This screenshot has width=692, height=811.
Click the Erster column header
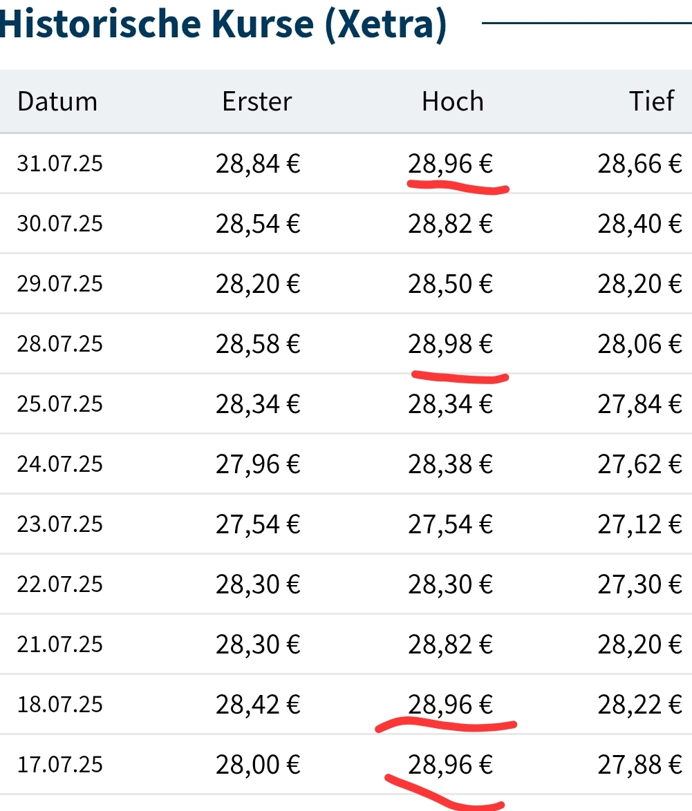pos(257,102)
